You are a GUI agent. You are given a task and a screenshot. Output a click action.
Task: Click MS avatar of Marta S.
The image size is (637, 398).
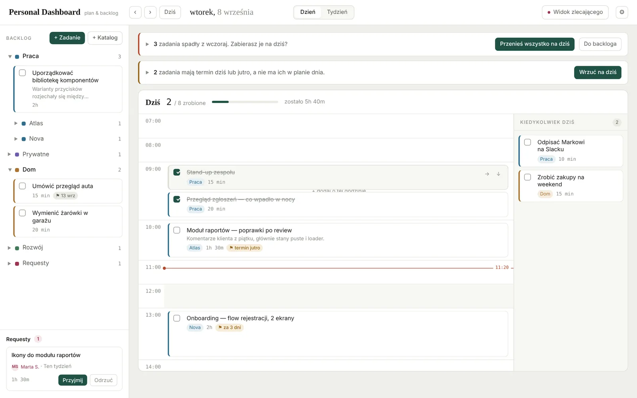click(15, 367)
